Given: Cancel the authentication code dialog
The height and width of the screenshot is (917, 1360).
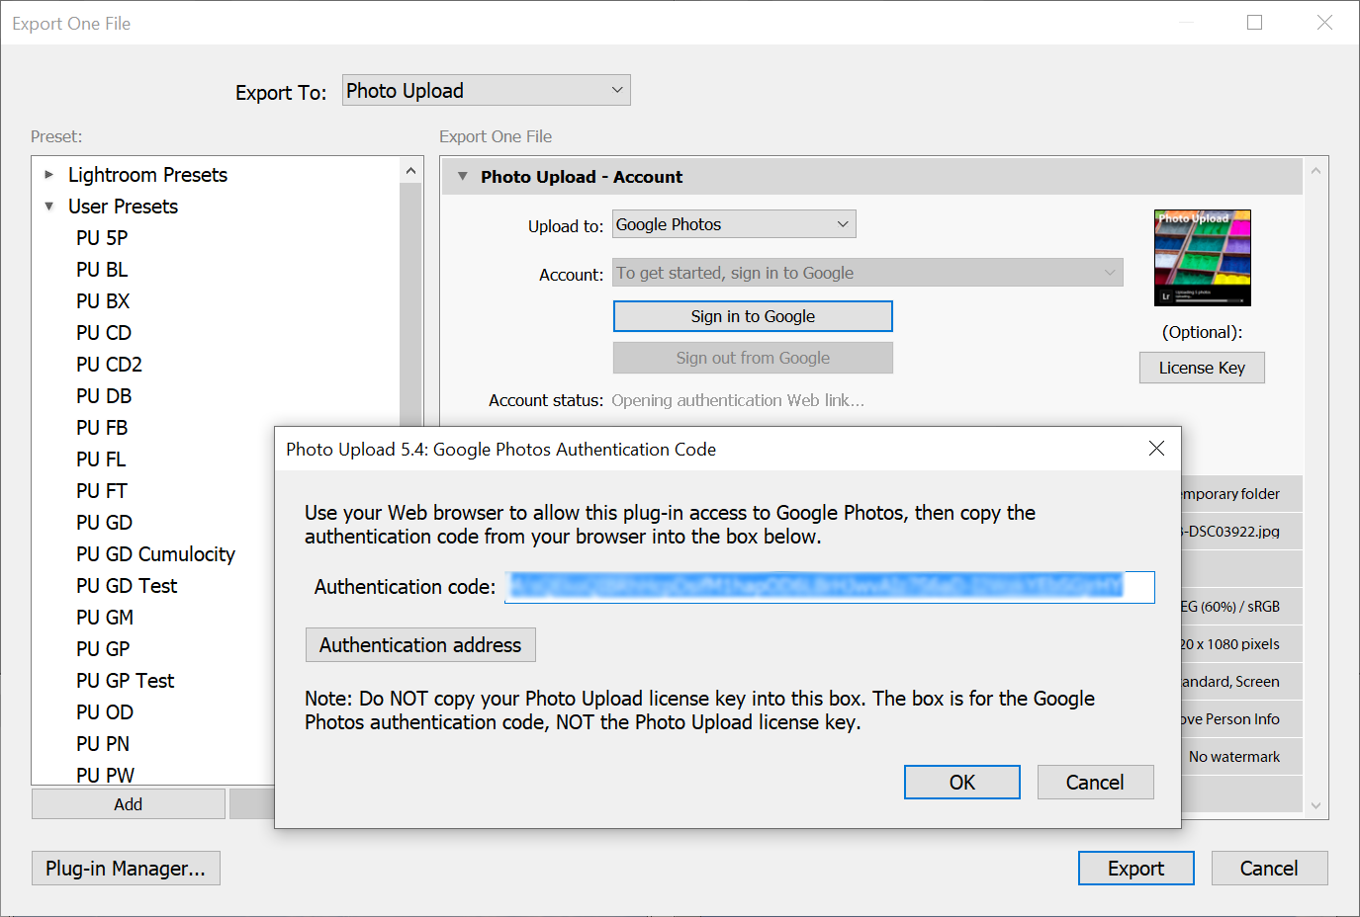Looking at the screenshot, I should click(x=1094, y=783).
